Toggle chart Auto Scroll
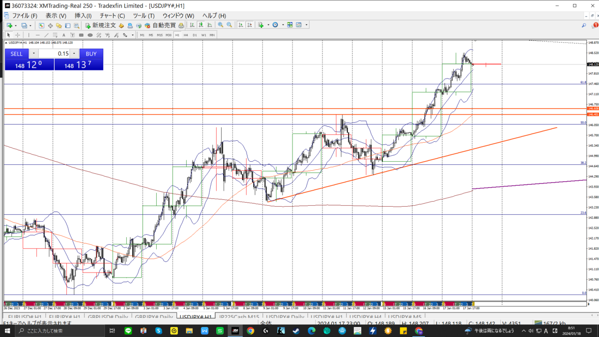The image size is (599, 337). [x=241, y=25]
